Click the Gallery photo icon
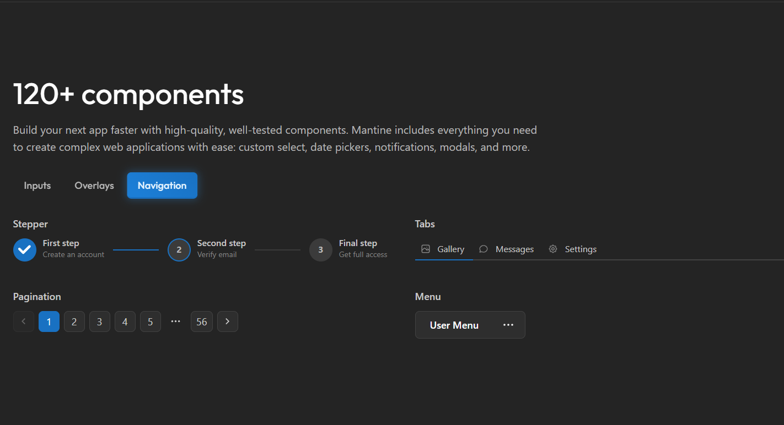Image resolution: width=784 pixels, height=425 pixels. coord(426,249)
